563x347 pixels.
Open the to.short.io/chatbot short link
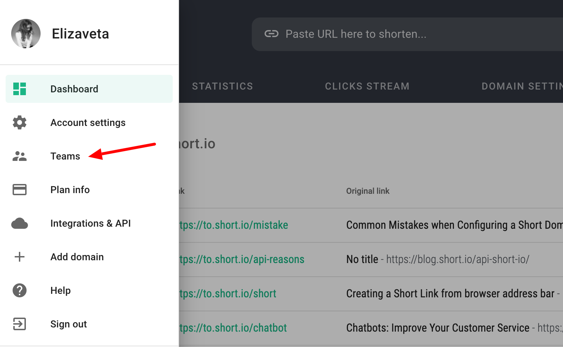pyautogui.click(x=232, y=328)
